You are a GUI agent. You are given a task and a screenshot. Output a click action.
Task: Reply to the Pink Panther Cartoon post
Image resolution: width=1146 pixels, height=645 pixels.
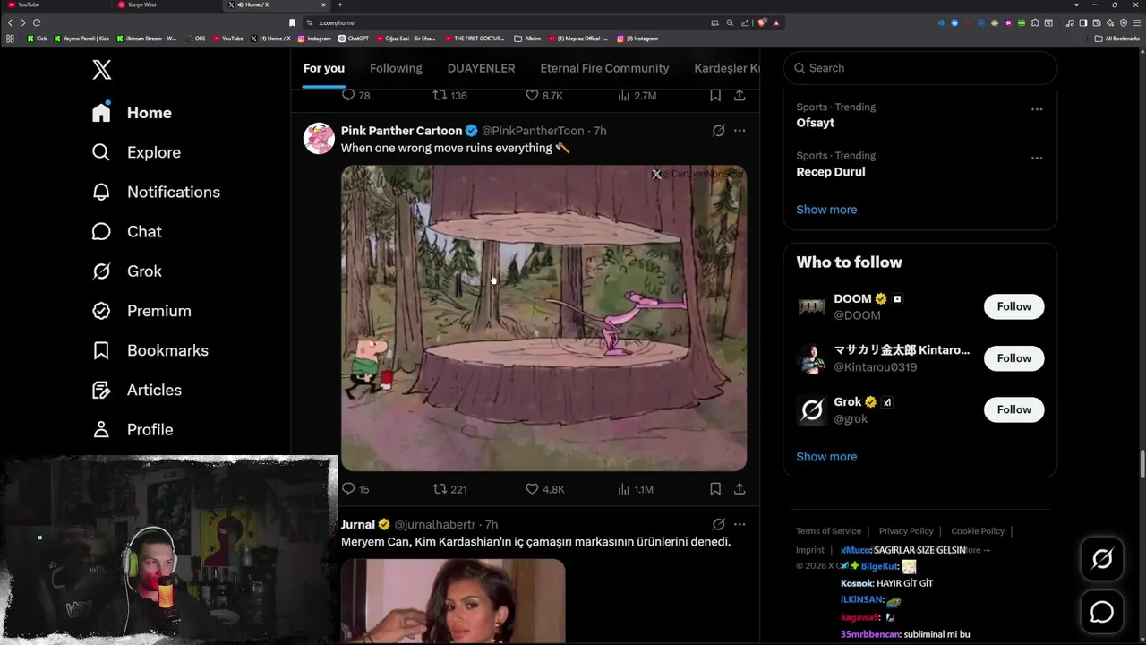tap(355, 489)
